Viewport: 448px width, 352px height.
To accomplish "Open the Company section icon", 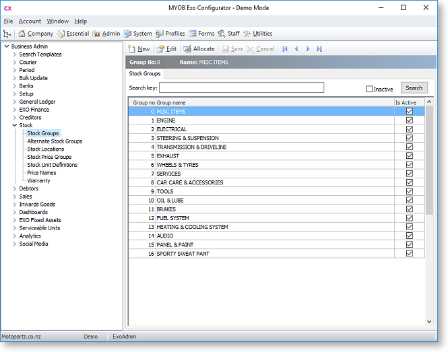I will (x=22, y=34).
